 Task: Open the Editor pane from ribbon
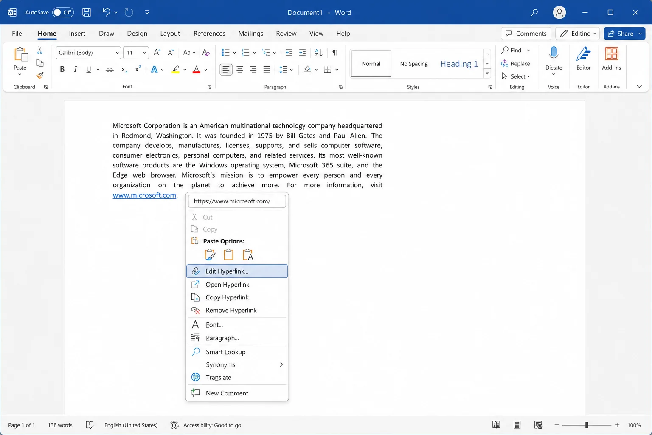click(584, 59)
